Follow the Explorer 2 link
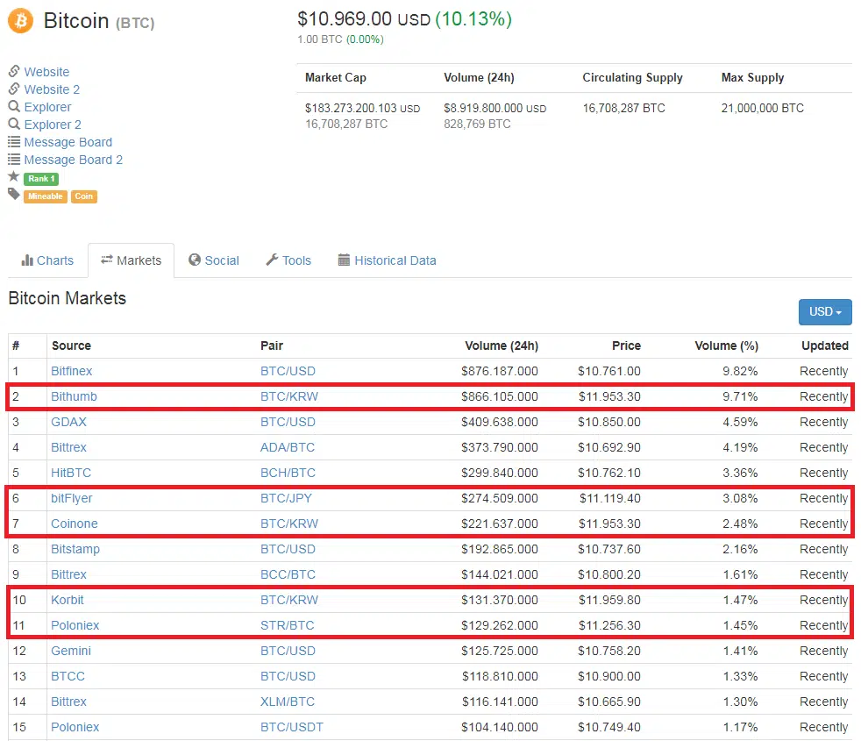 (x=53, y=125)
